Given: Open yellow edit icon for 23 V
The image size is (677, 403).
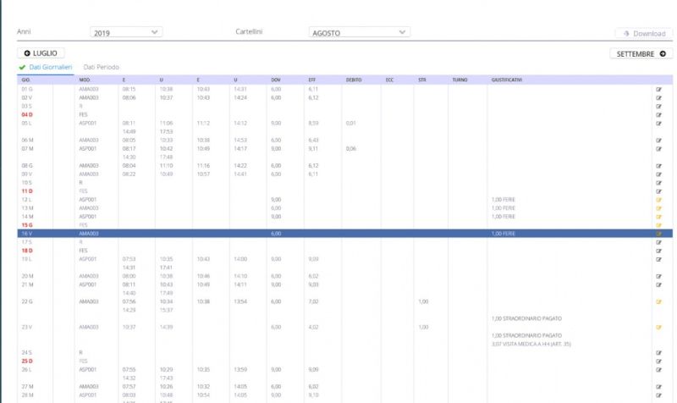Looking at the screenshot, I should tap(658, 328).
